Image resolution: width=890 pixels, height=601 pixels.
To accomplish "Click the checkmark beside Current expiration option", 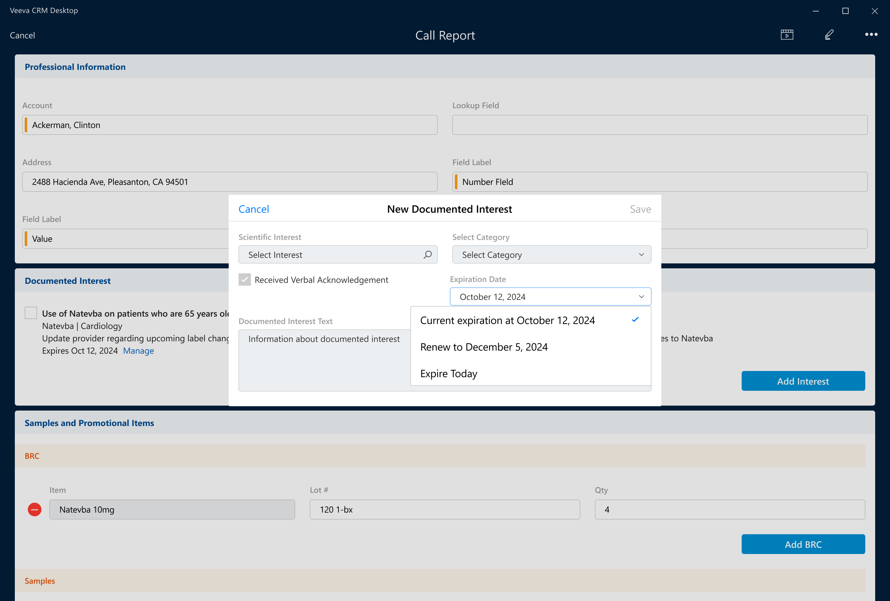I will point(635,320).
